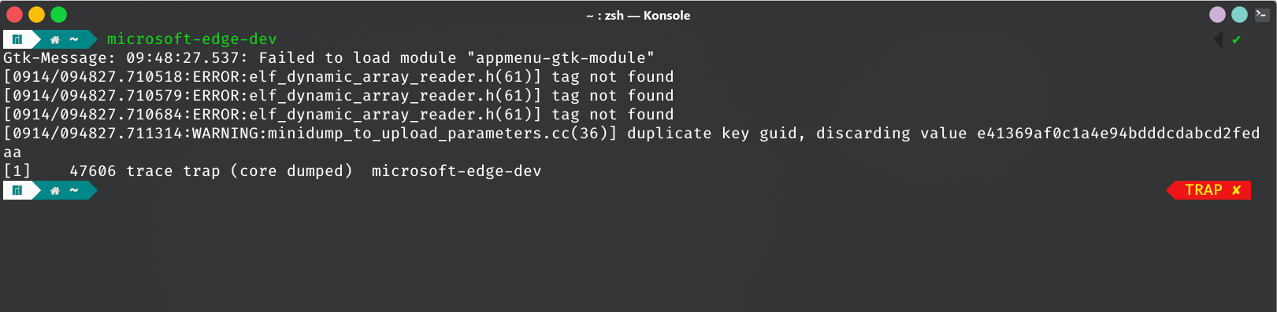Click the teal circle title bar button
Image resolution: width=1277 pixels, height=312 pixels.
1239,14
